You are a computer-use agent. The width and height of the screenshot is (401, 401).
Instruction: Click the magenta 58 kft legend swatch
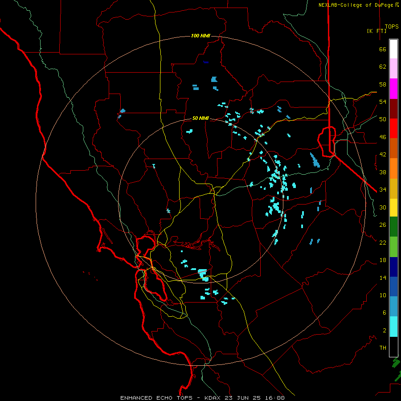coord(393,89)
